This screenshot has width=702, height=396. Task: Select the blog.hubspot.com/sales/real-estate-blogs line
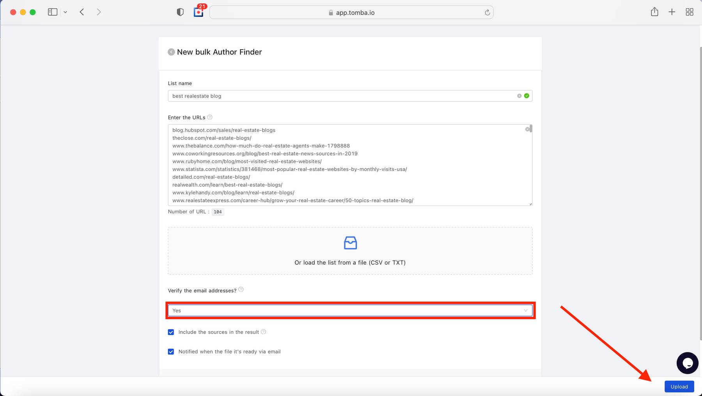coord(224,130)
